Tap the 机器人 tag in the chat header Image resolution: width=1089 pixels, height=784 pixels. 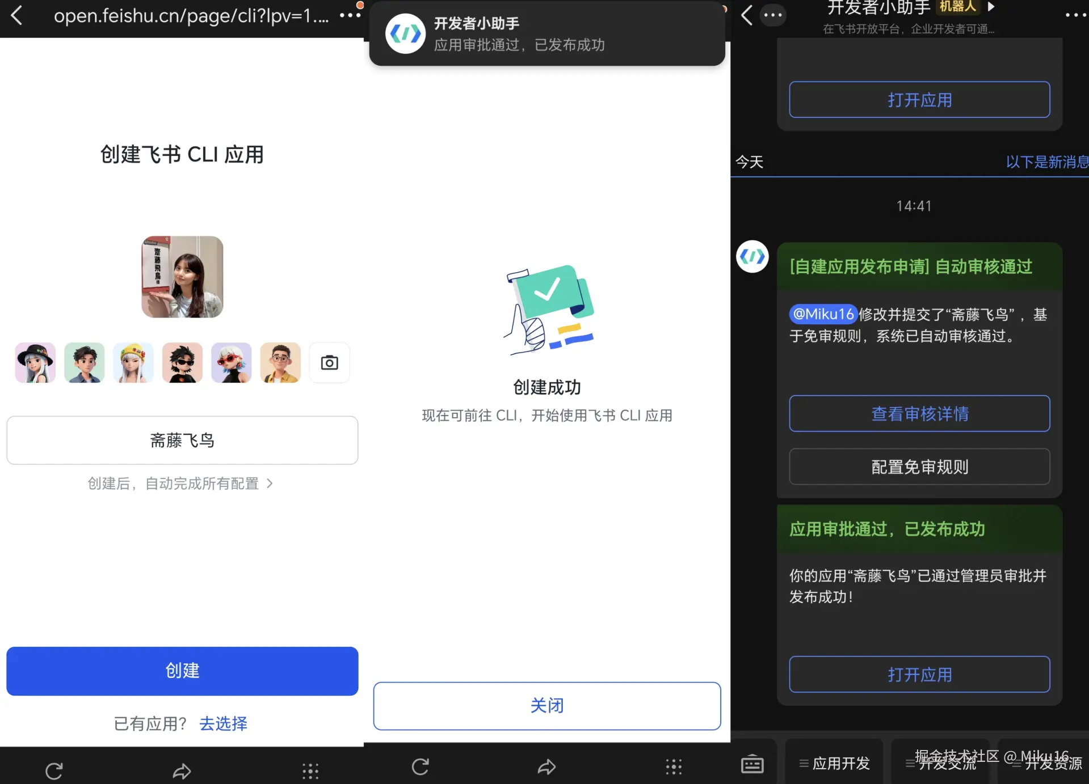[958, 7]
